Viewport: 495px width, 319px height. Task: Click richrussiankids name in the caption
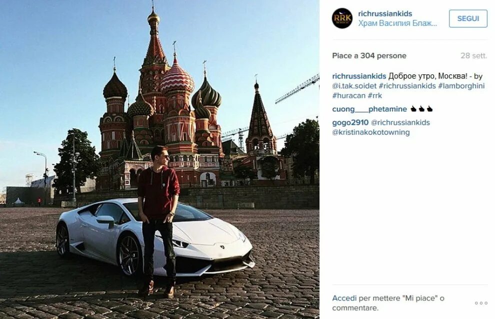(x=359, y=76)
